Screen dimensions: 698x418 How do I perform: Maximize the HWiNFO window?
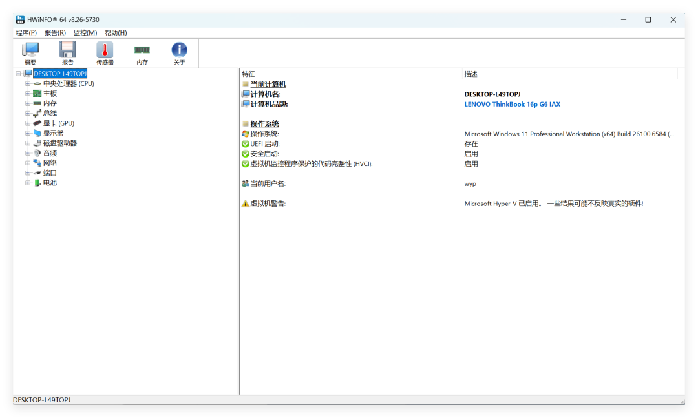[x=648, y=19]
